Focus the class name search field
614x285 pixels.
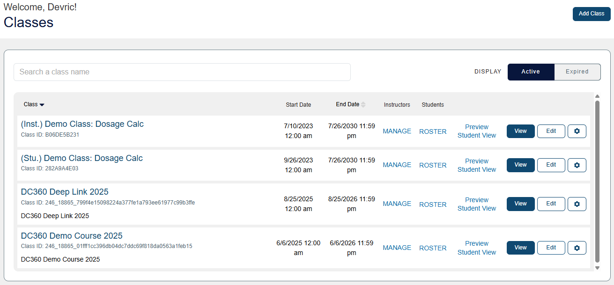(182, 72)
